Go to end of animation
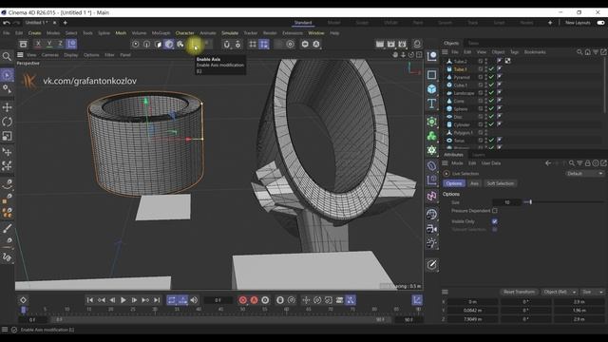The image size is (608, 342). pos(156,300)
